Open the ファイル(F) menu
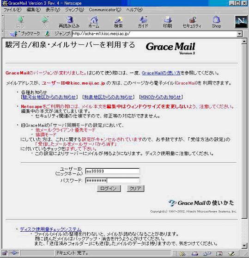The width and height of the screenshot is (249, 258). 12,10
